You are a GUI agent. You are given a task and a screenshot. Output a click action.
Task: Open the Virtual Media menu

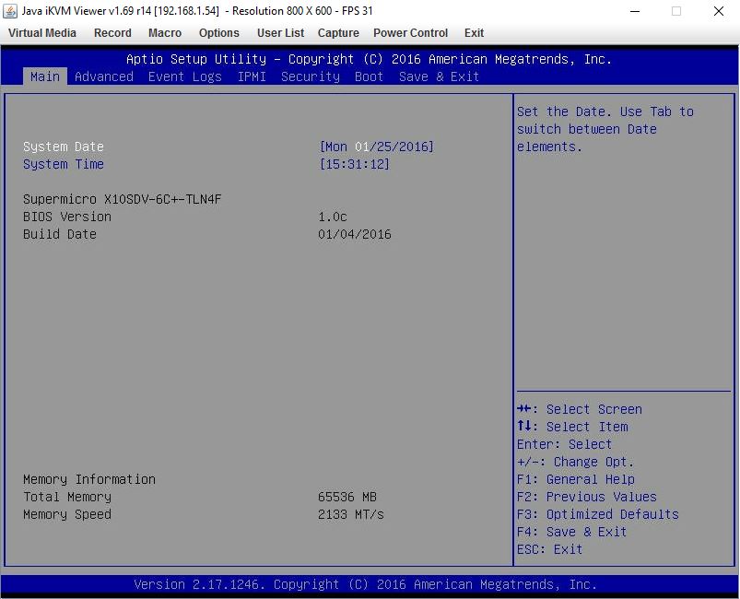coord(42,33)
